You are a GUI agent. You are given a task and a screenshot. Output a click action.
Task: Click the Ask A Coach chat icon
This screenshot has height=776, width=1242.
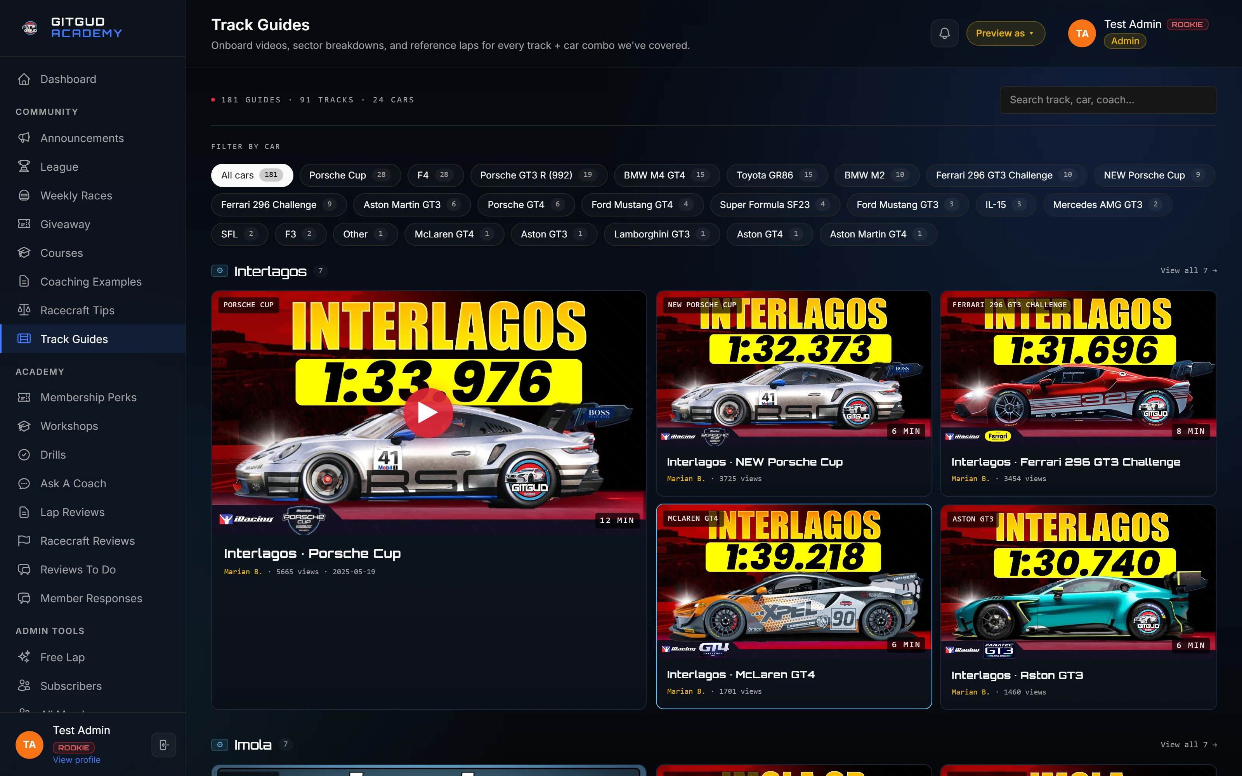coord(24,483)
